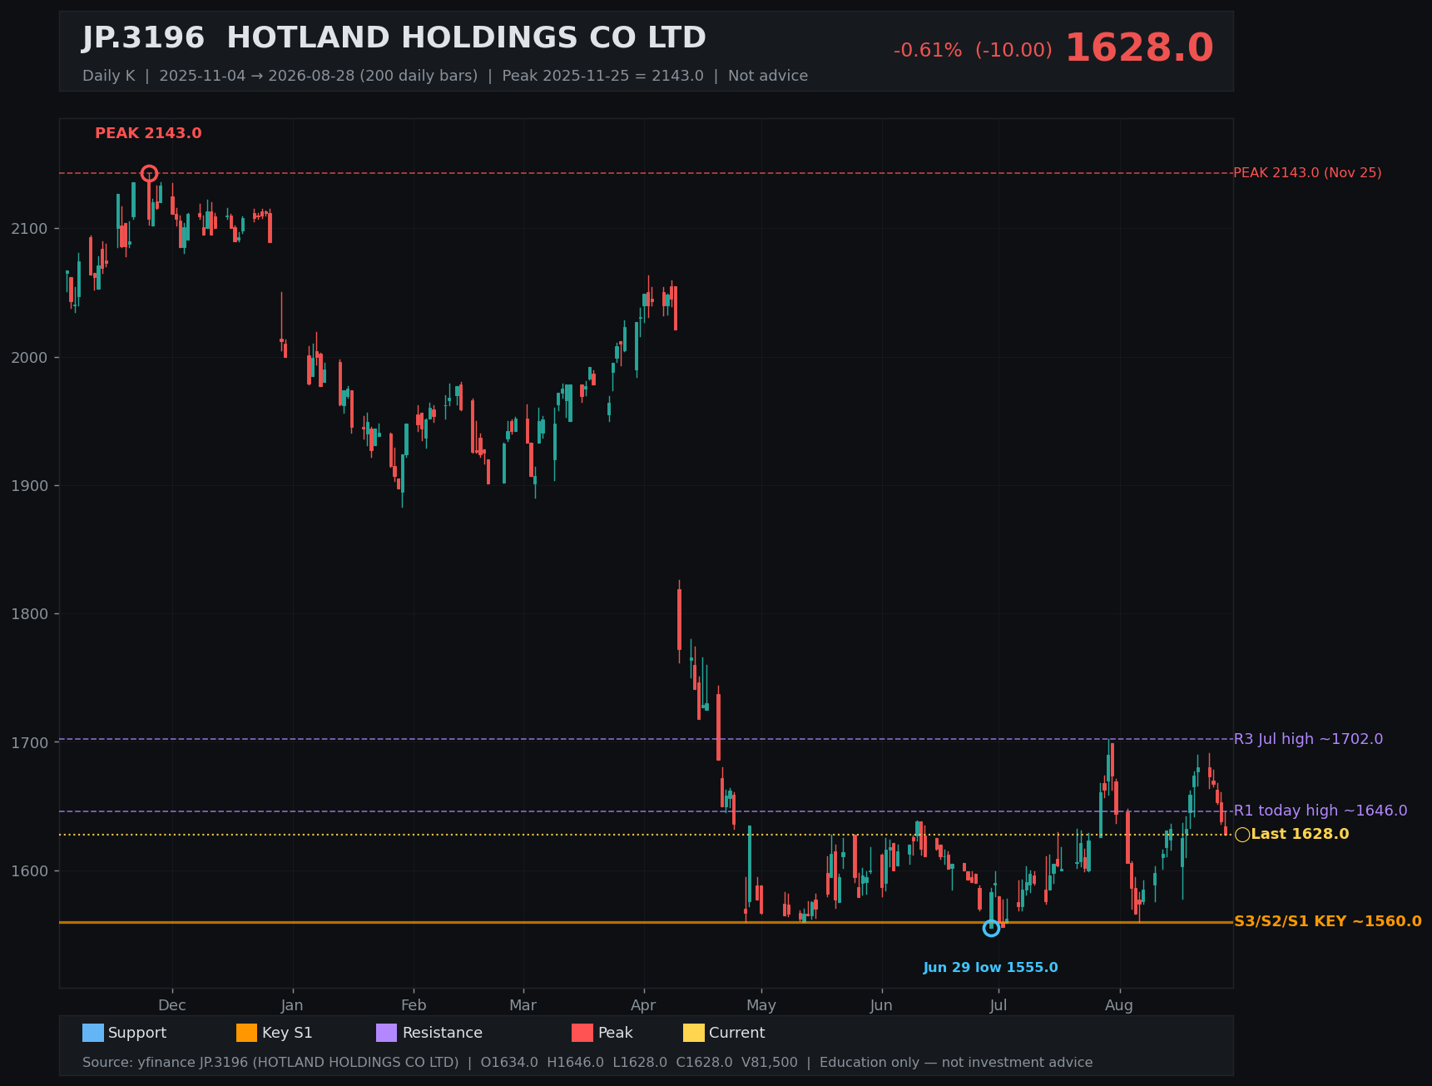
Task: Click the "S3/S2/S1 KEY ~1560.0" support label
Action: (x=1328, y=921)
